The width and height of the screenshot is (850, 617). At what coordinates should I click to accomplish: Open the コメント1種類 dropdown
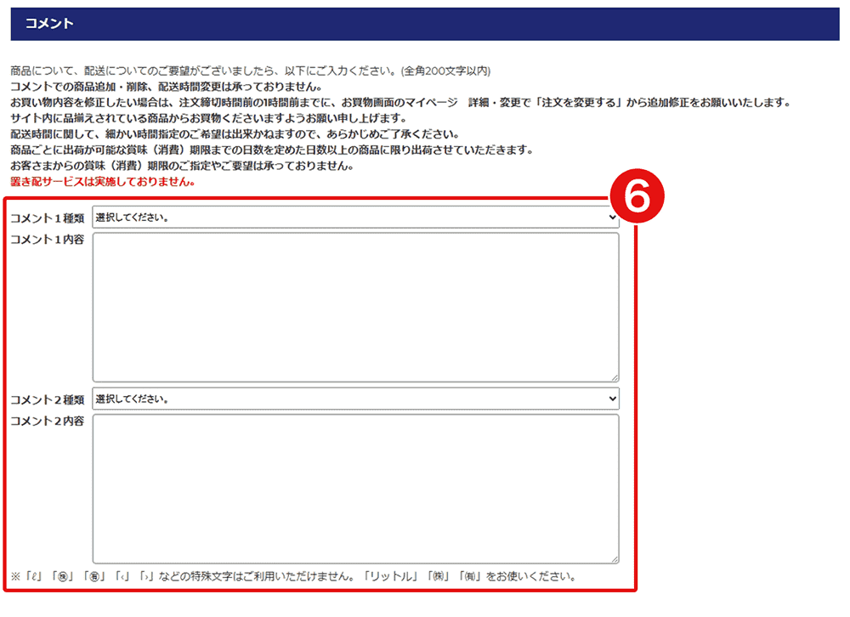point(355,218)
